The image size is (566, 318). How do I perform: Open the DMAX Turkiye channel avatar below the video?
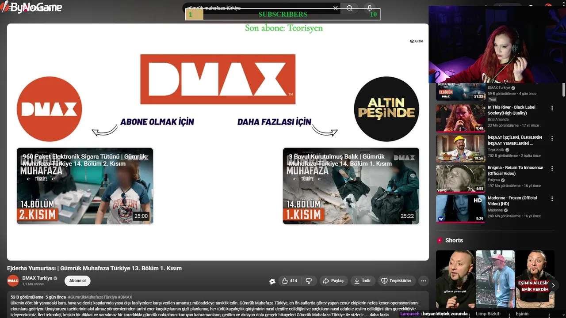(x=13, y=280)
